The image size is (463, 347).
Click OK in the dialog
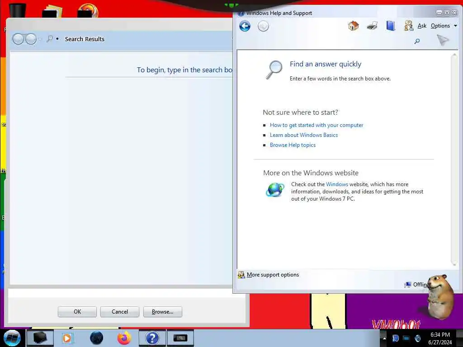tap(77, 312)
